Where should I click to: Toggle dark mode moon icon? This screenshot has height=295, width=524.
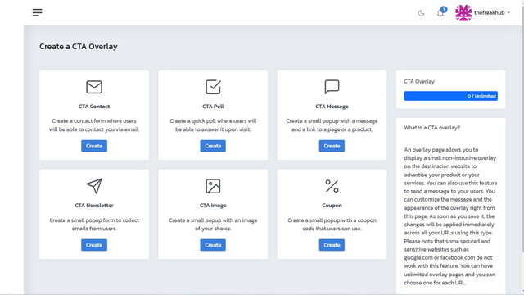(421, 13)
